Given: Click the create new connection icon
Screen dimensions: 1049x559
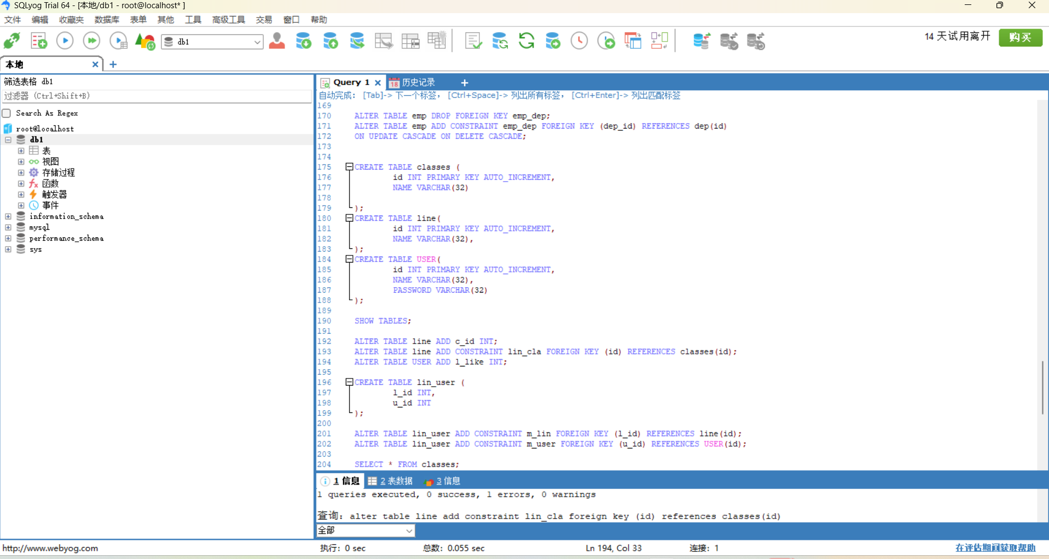Looking at the screenshot, I should pos(12,41).
